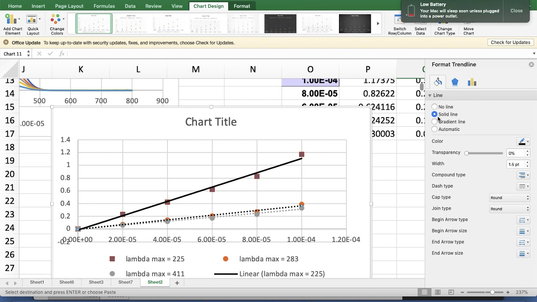Open the Insert ribbon tab
This screenshot has width=537, height=302.
(x=38, y=6)
